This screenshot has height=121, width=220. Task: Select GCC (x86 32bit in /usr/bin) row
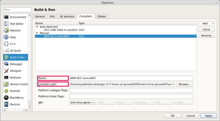point(116,30)
